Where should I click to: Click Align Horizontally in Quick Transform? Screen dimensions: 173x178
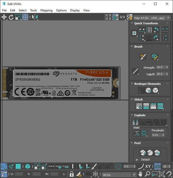142,30
